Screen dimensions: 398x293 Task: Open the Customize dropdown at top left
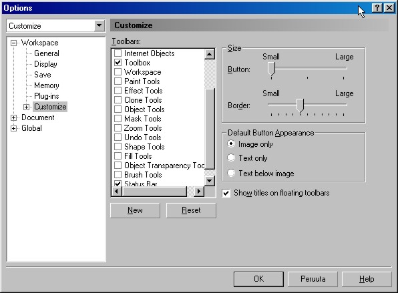click(x=99, y=25)
